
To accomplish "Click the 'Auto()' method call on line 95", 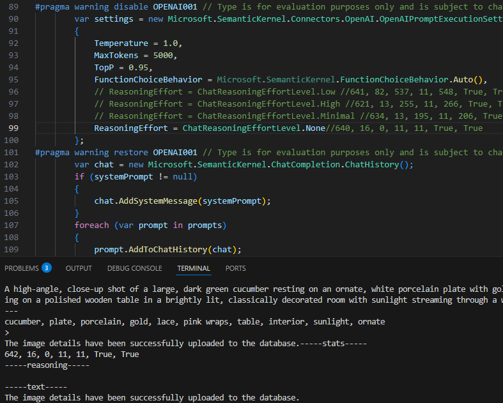I will [468, 80].
